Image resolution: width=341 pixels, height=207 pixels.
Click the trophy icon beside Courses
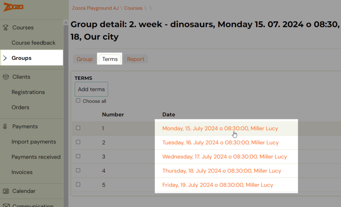[x=5, y=27]
